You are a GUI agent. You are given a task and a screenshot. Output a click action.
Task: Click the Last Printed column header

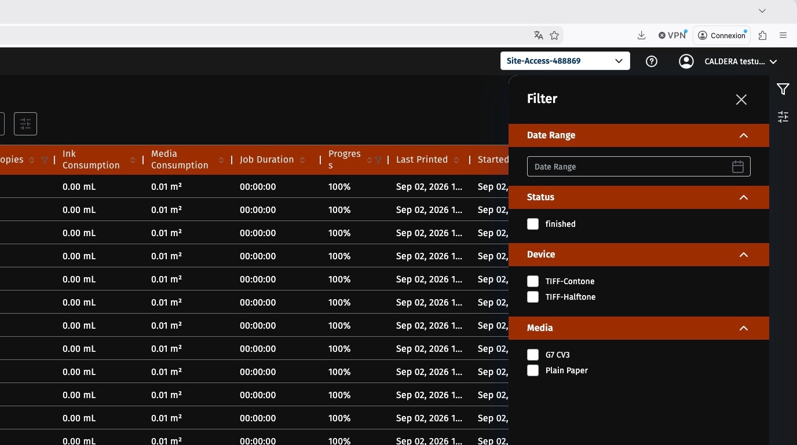422,160
